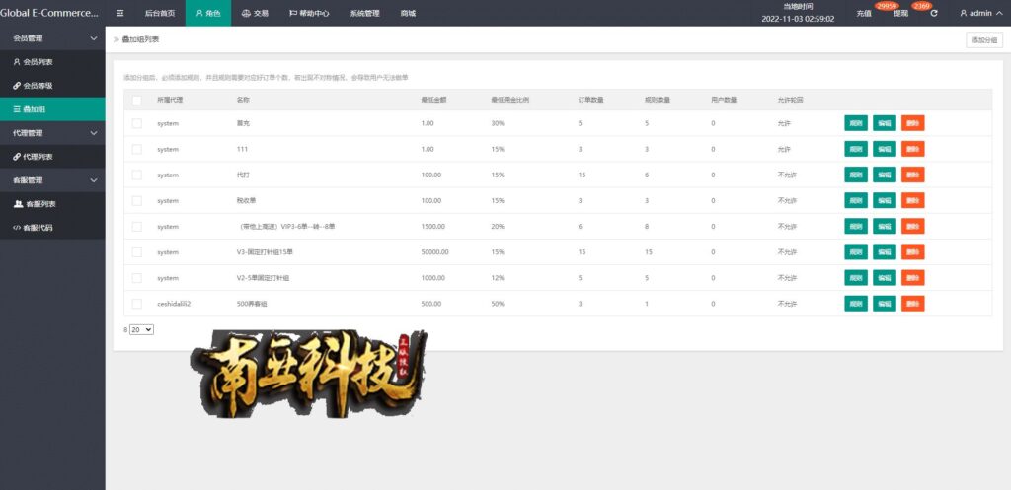Click the ceshidalili2 agent cell
This screenshot has width=1011, height=490.
coord(174,304)
